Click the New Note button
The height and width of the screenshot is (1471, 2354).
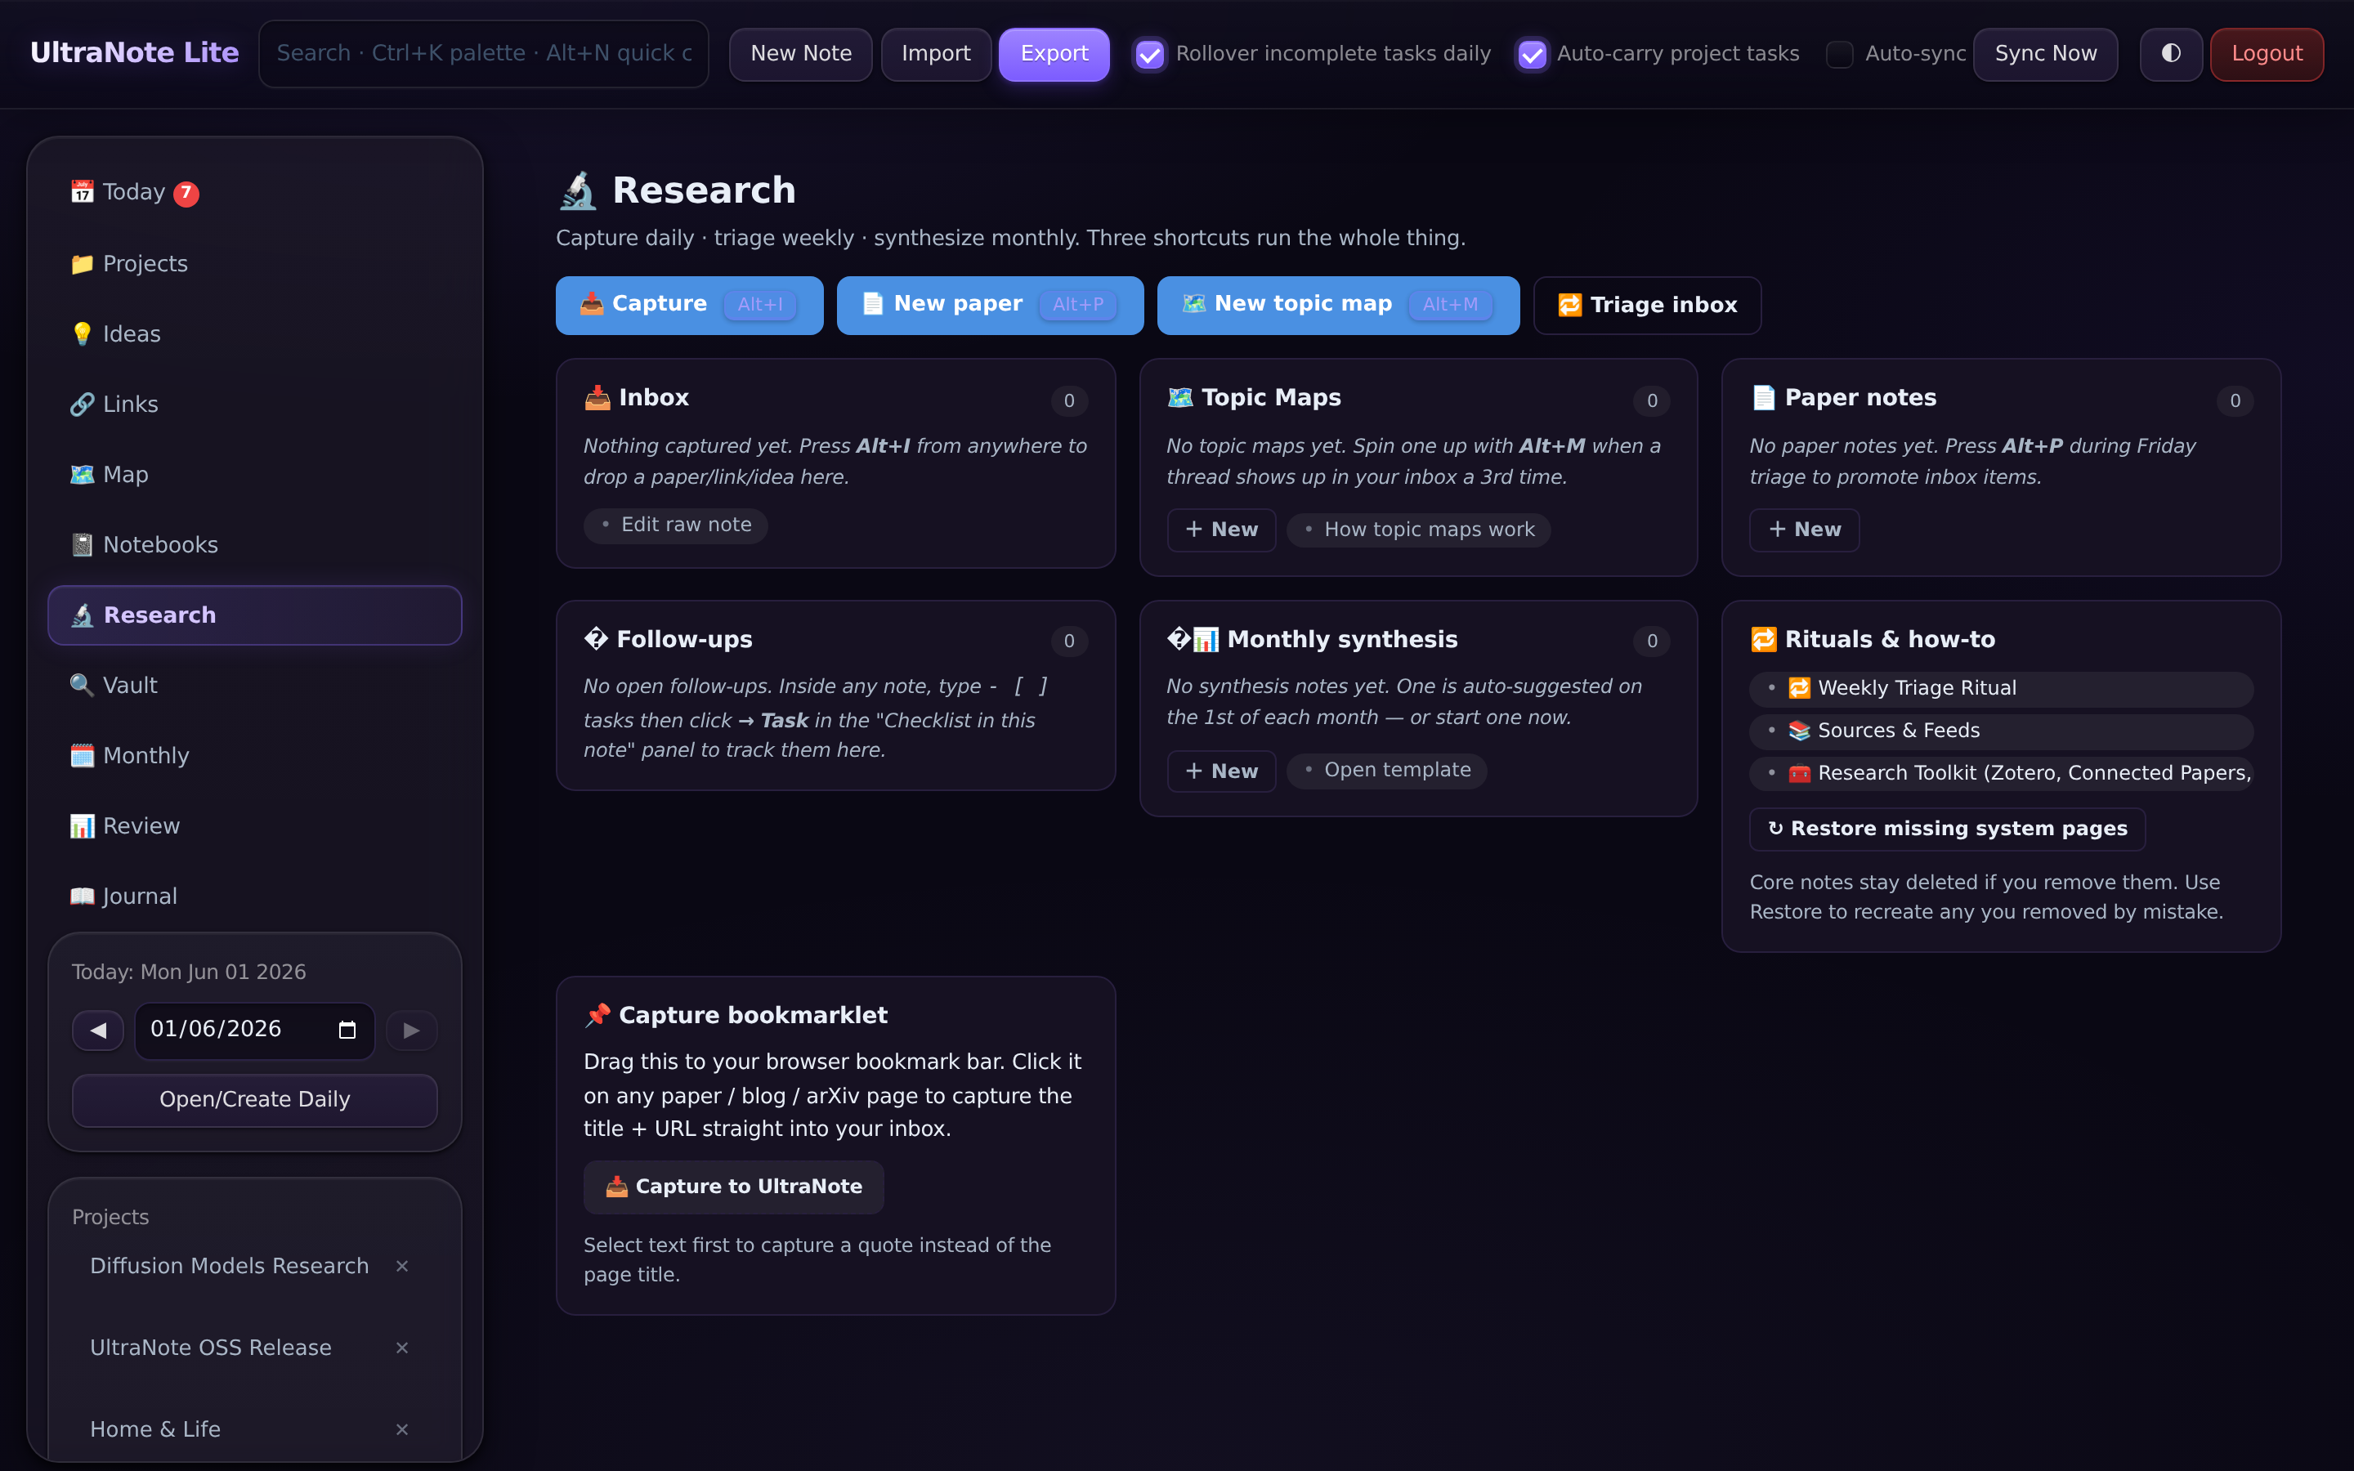800,53
